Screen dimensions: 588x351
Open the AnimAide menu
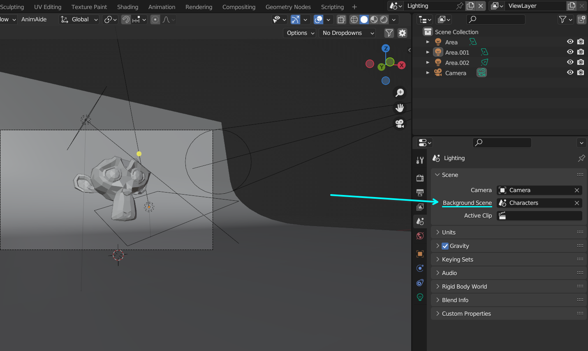coord(34,19)
